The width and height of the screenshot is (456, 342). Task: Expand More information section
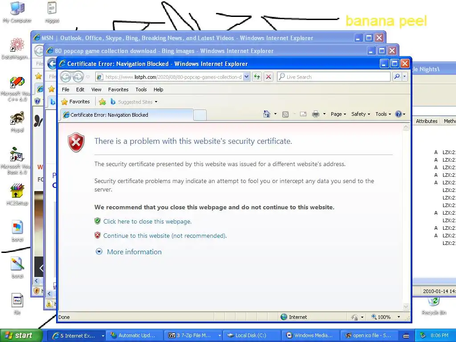pos(134,252)
